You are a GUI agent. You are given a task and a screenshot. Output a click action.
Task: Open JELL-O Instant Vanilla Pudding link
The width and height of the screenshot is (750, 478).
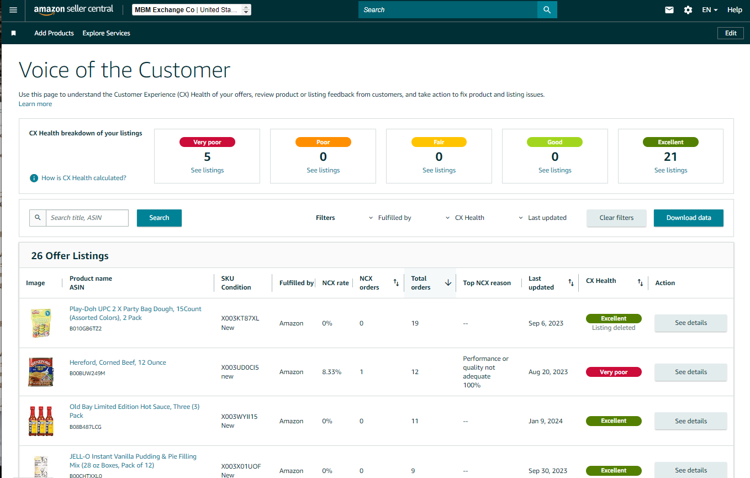pyautogui.click(x=133, y=461)
